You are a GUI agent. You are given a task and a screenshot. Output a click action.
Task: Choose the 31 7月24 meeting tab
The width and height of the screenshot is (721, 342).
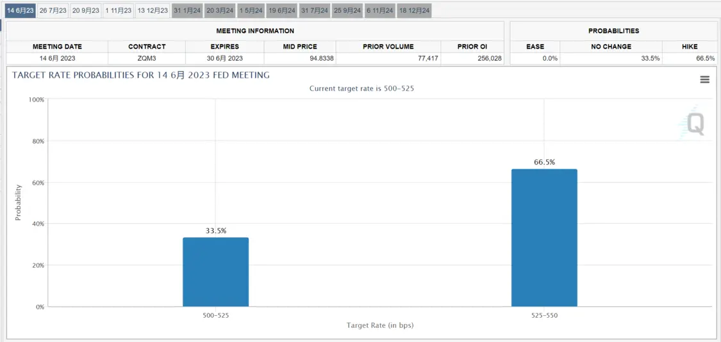click(315, 10)
